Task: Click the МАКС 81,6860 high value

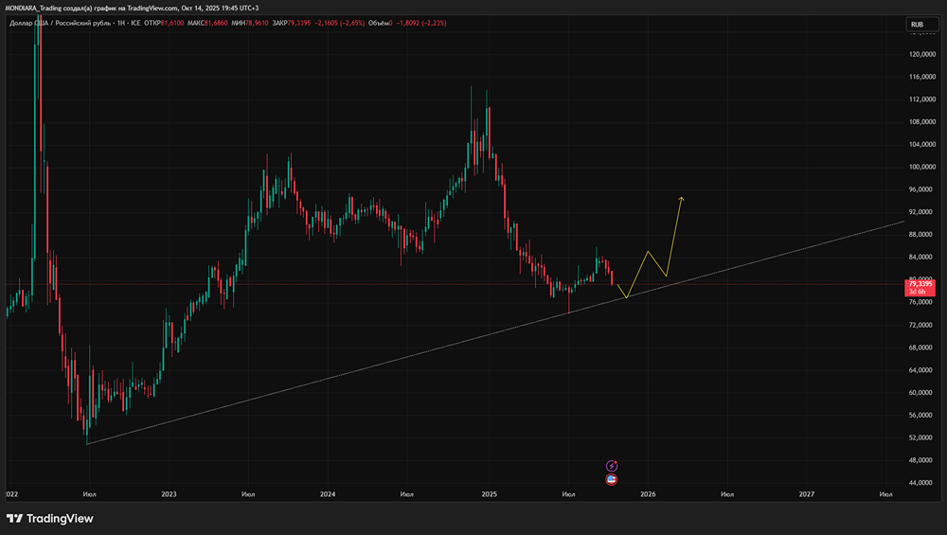Action: click(x=207, y=23)
